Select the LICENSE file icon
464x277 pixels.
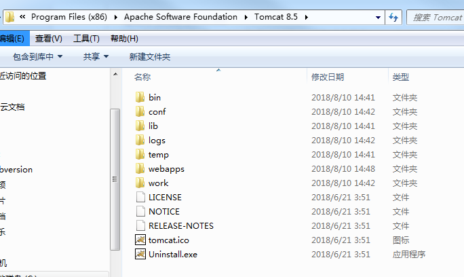140,197
